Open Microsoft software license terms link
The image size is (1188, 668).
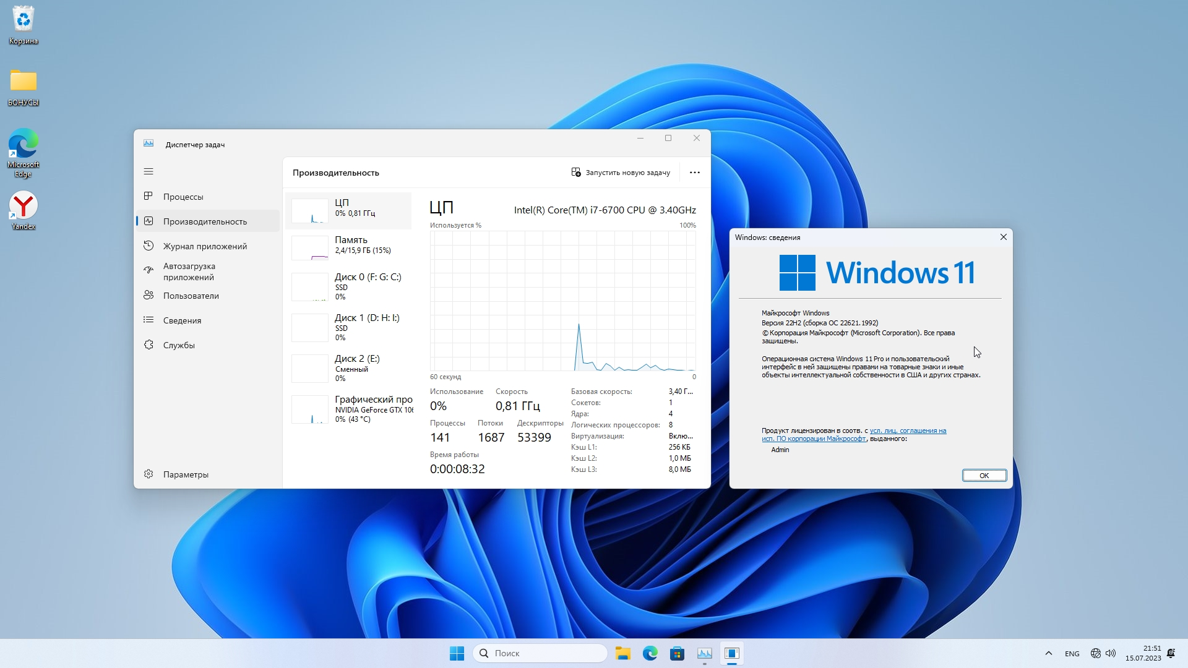(907, 430)
